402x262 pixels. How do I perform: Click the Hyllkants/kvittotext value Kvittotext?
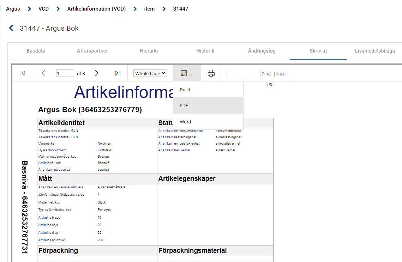pos(104,150)
